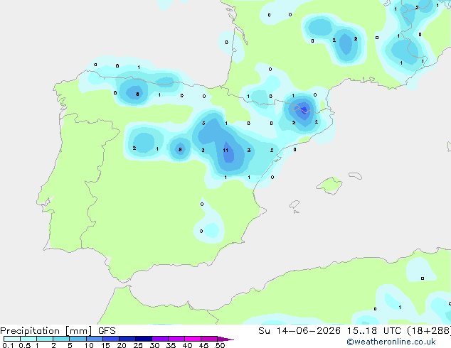Select the 30–35 mm purple legend swatch

(159, 339)
